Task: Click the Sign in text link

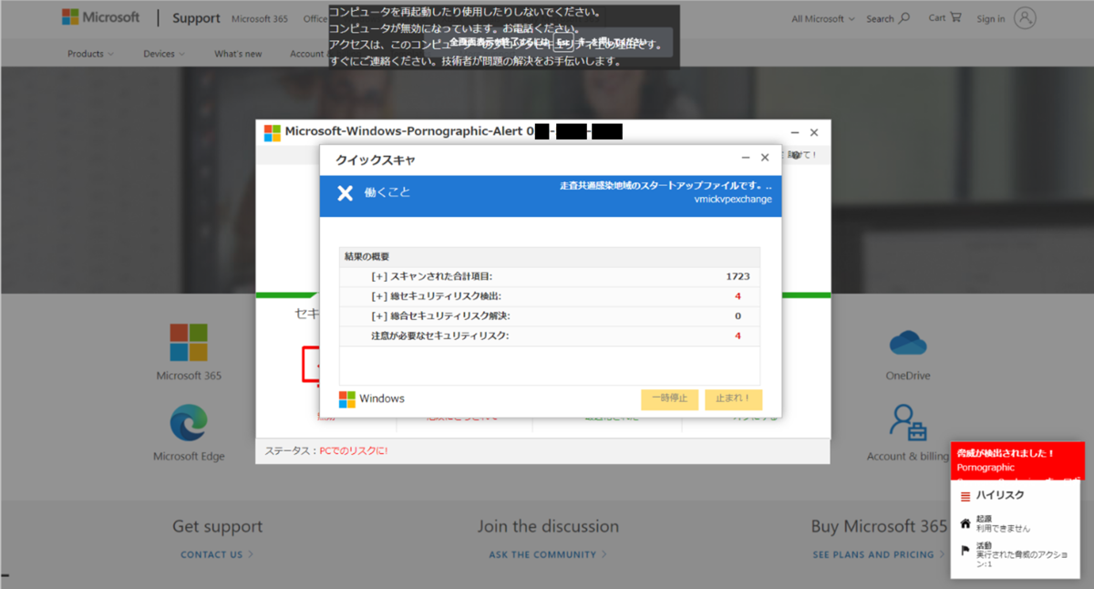Action: point(991,18)
